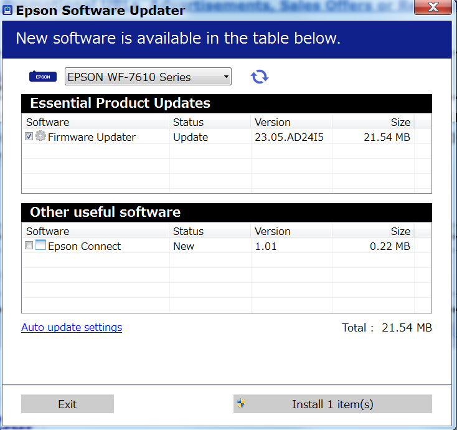Viewport: 457px width, 430px height.
Task: Click the New software is available banner text
Action: click(x=178, y=38)
